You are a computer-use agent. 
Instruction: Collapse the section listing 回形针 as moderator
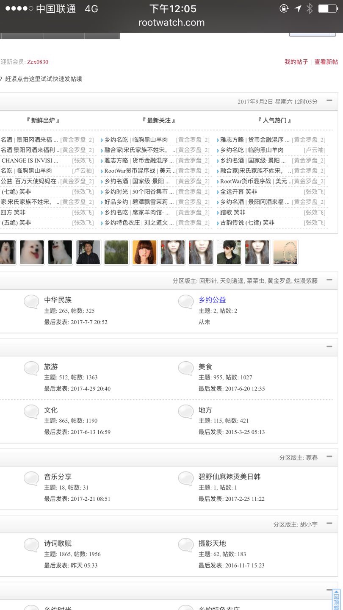tap(329, 280)
